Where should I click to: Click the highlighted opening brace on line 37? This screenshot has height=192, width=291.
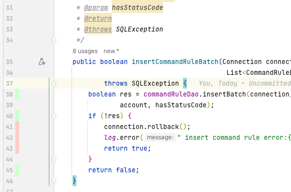(185, 83)
